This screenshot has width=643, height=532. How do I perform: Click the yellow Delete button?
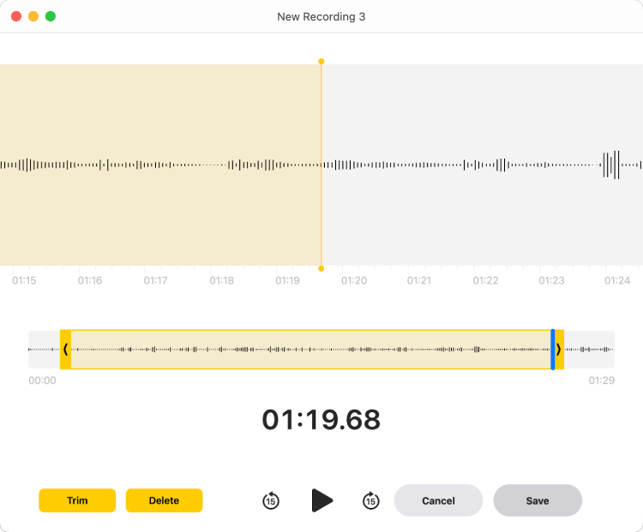(x=164, y=500)
